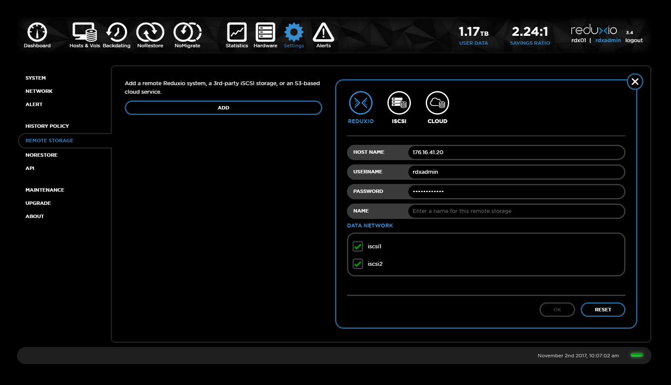Screen dimensions: 671x385
Task: Open the Backdating clock icon
Action: click(117, 32)
